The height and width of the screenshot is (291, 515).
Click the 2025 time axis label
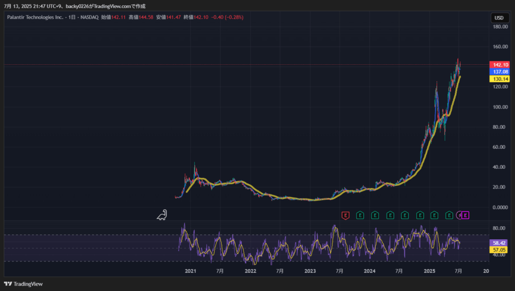(430, 271)
